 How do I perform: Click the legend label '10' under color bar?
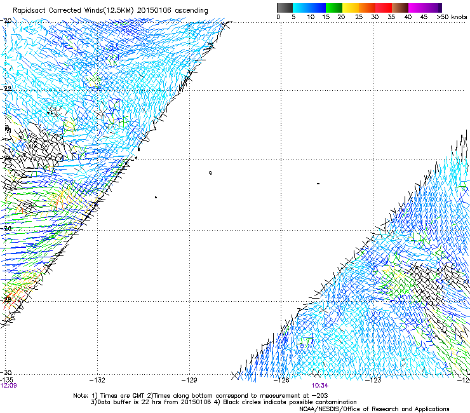click(311, 17)
